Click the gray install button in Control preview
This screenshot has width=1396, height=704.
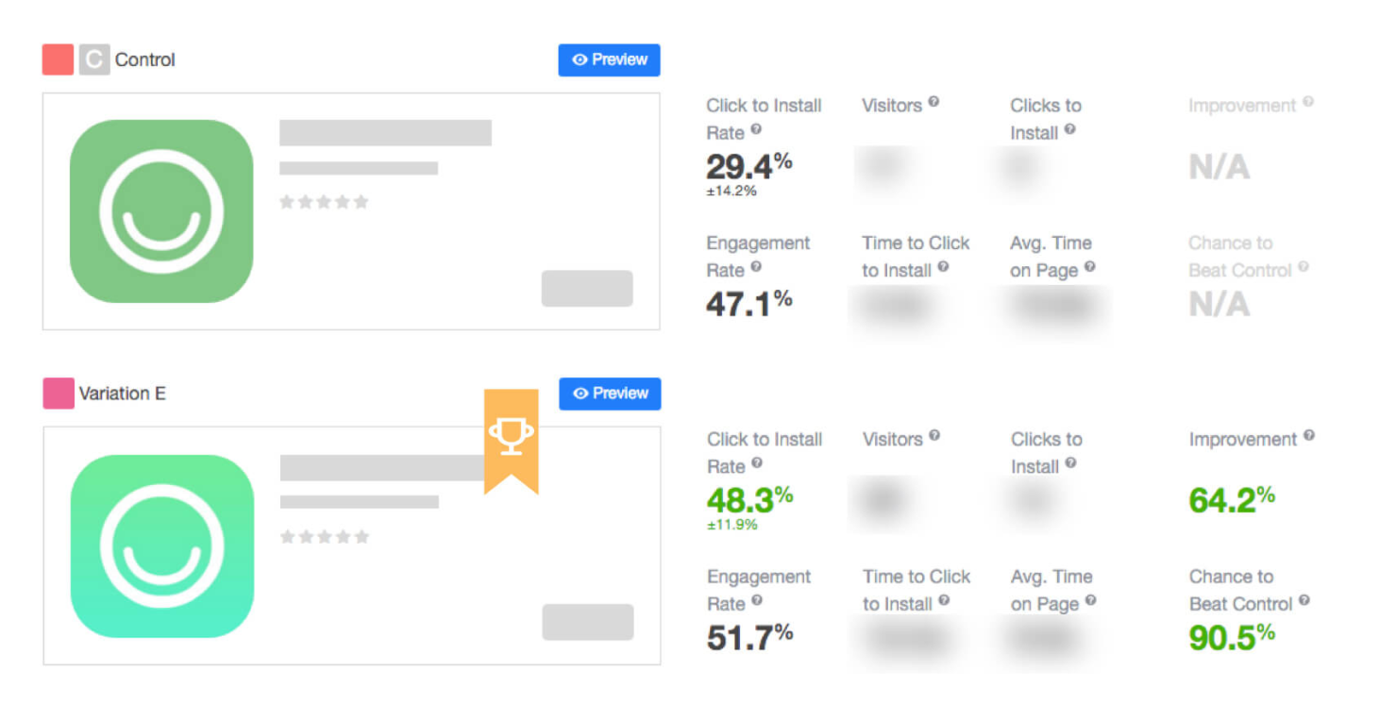click(586, 289)
